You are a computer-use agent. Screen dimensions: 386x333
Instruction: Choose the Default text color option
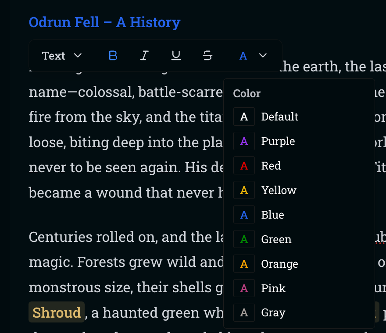tap(279, 117)
